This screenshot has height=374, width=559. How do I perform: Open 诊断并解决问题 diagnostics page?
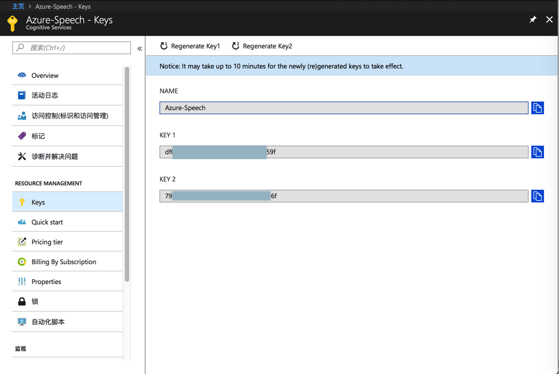coord(55,157)
